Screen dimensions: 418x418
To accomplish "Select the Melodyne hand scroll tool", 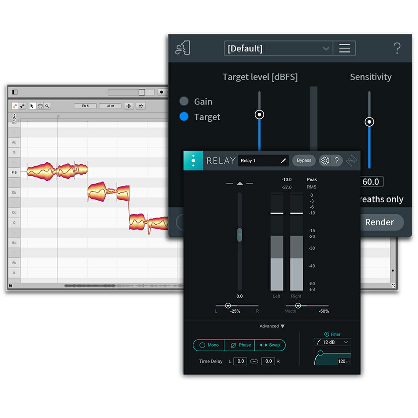I will tap(40, 106).
